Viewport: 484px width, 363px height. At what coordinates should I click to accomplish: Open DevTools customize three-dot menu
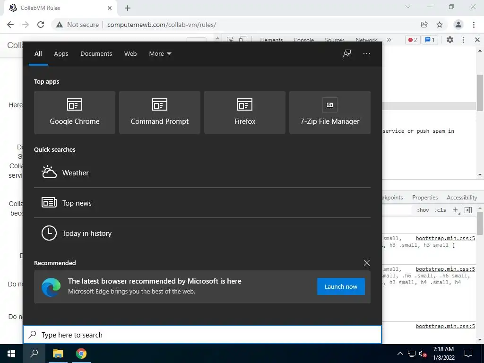coord(463,40)
